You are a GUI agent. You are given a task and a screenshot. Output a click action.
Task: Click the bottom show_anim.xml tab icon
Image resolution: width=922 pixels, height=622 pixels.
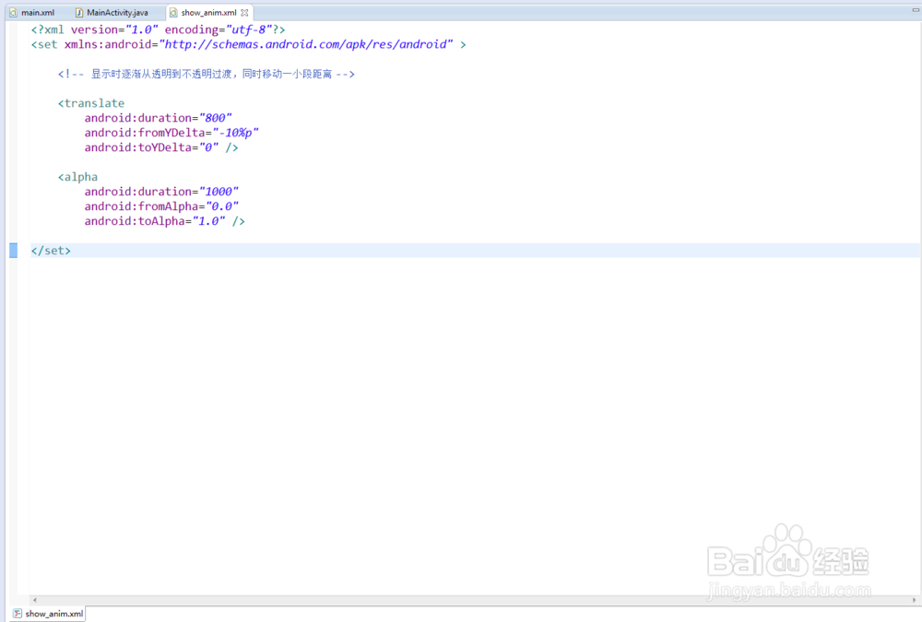click(18, 613)
